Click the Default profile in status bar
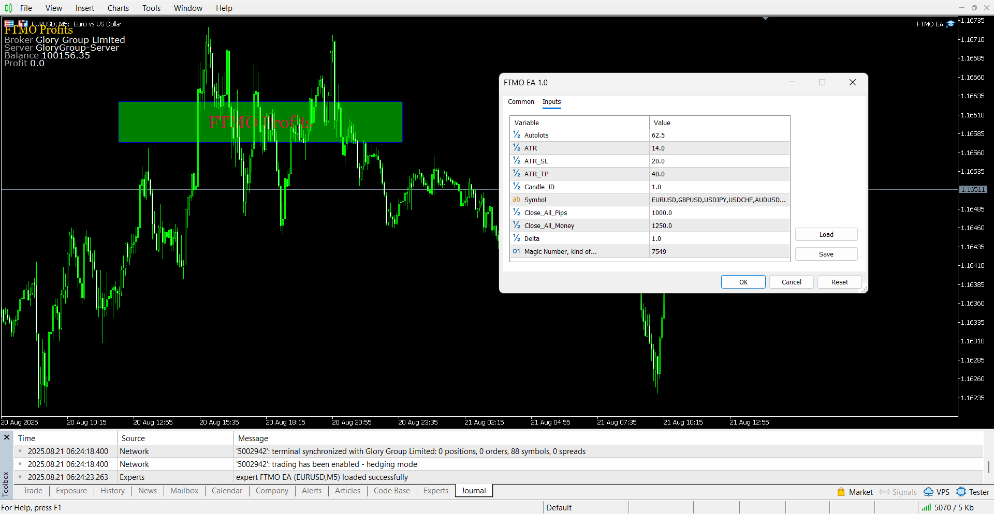The width and height of the screenshot is (994, 514). pos(559,507)
